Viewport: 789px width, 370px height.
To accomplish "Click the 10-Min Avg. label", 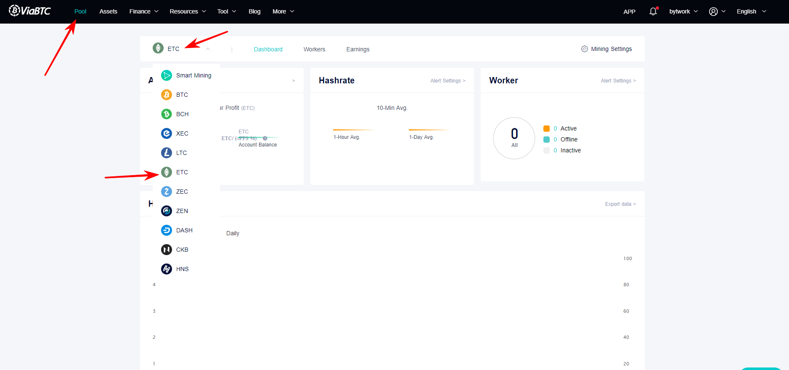I will point(392,108).
